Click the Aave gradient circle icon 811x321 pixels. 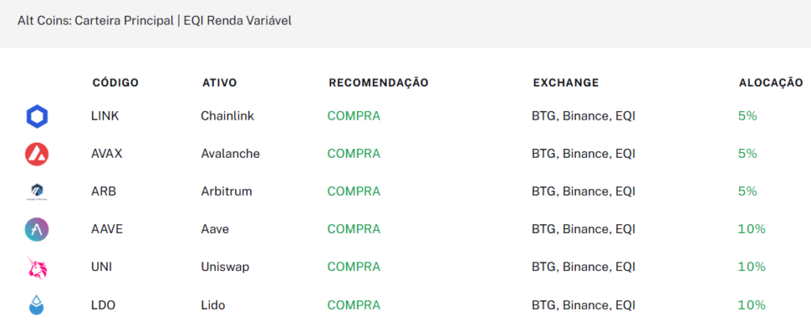(36, 229)
